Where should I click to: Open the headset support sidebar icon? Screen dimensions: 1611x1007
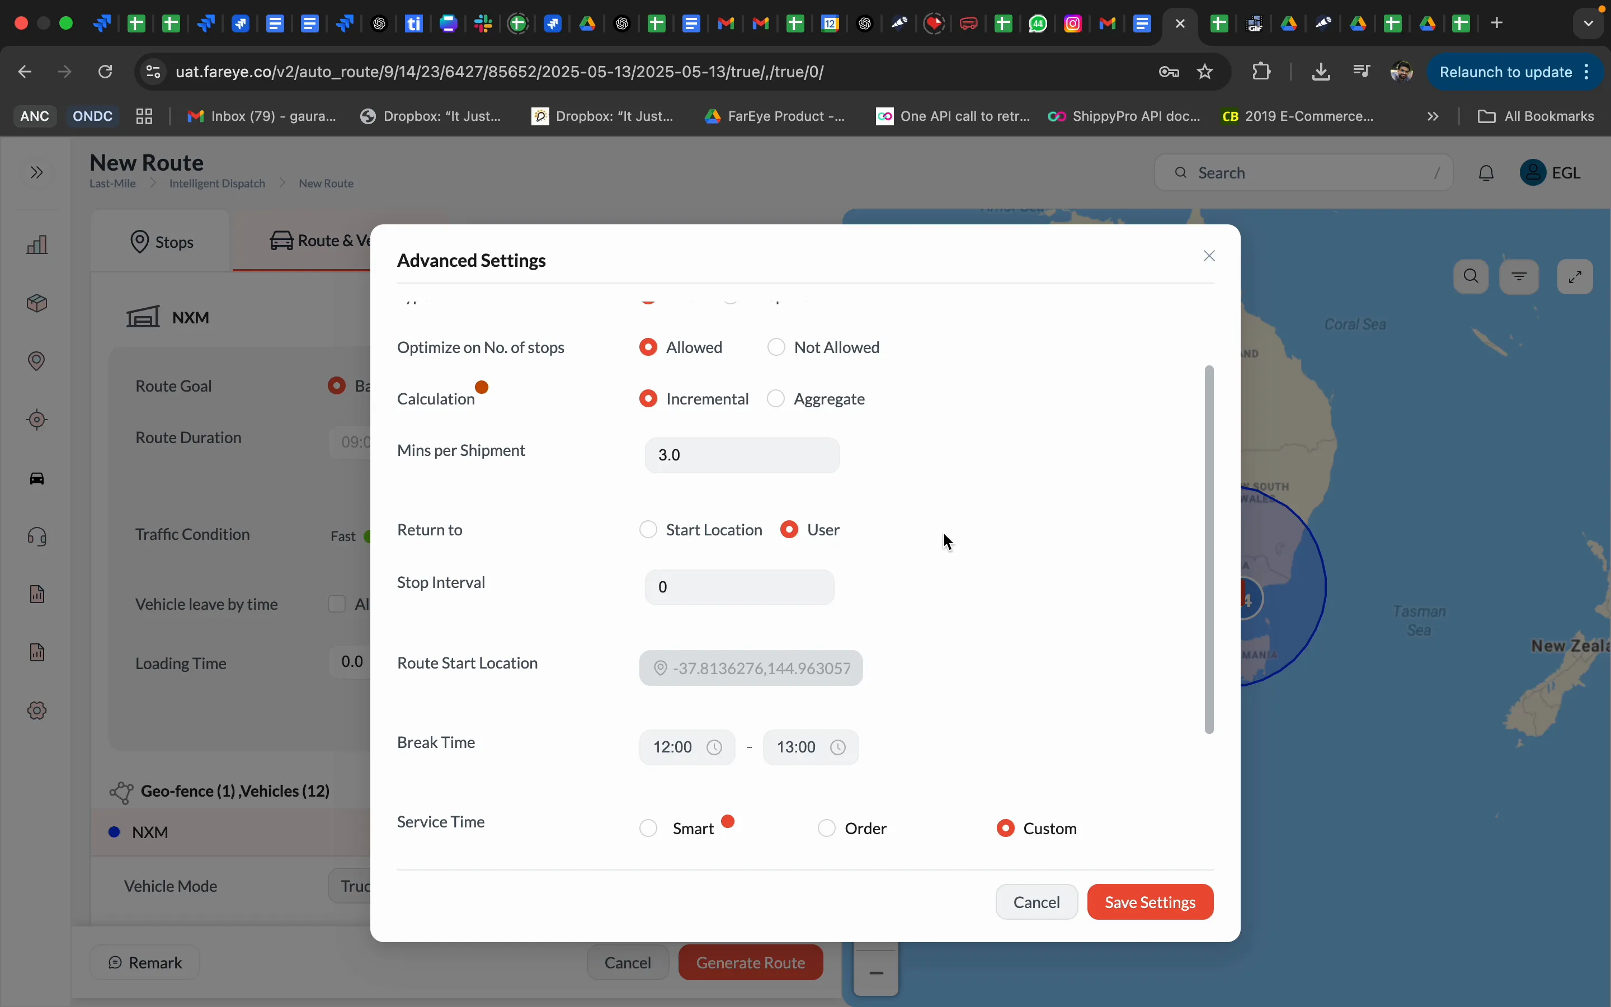pyautogui.click(x=37, y=536)
